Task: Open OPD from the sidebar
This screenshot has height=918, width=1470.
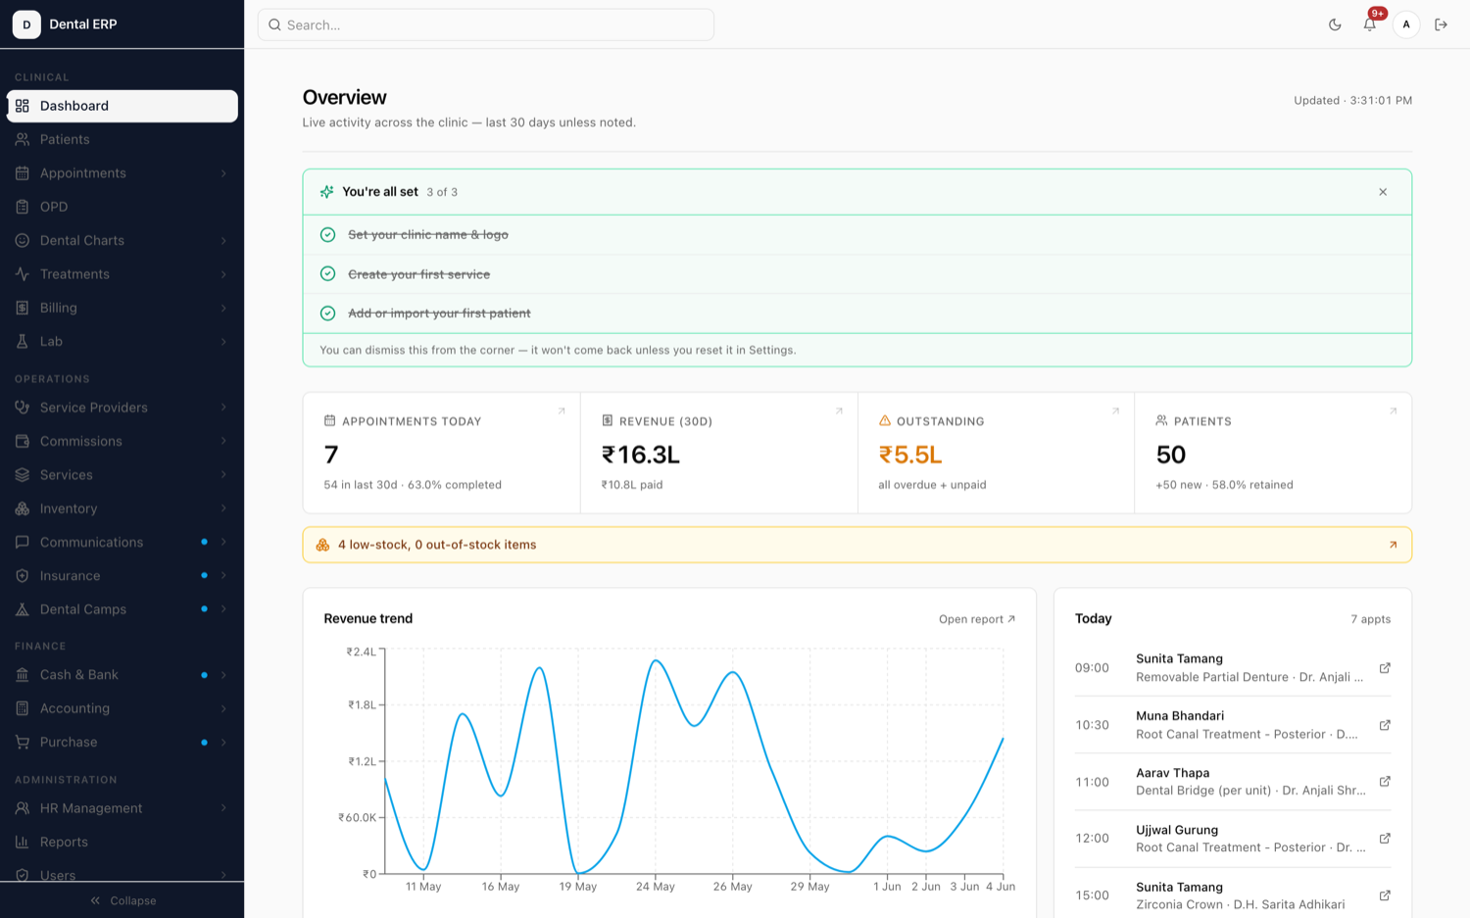Action: point(122,207)
